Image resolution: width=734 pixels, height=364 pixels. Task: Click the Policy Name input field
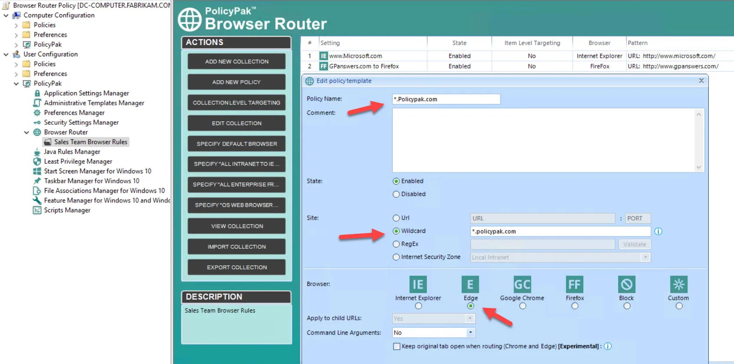(x=446, y=99)
